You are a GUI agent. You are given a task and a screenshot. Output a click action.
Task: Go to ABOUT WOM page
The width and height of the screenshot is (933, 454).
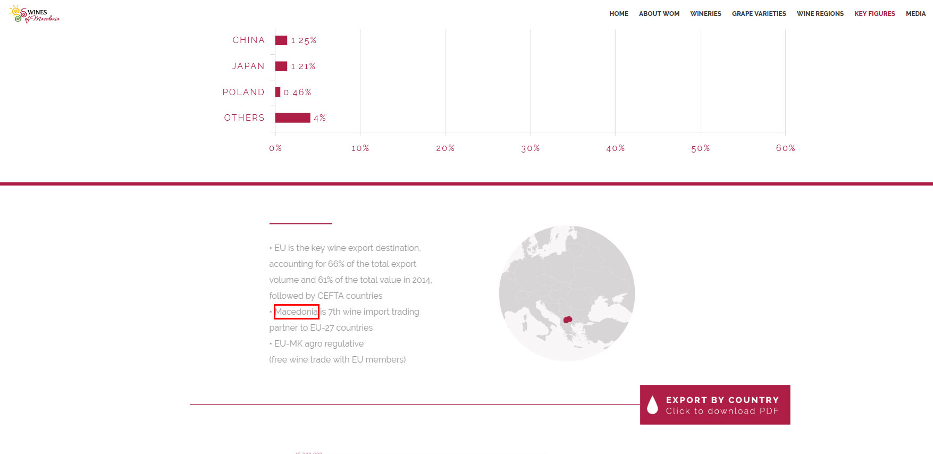click(x=659, y=14)
